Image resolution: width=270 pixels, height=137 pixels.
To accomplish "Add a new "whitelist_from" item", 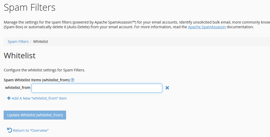I will point(37,98).
